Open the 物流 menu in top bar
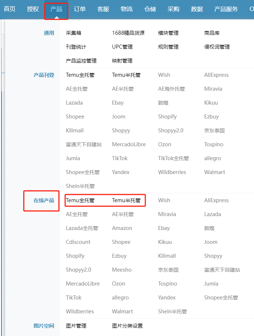254x336 pixels. point(127,9)
